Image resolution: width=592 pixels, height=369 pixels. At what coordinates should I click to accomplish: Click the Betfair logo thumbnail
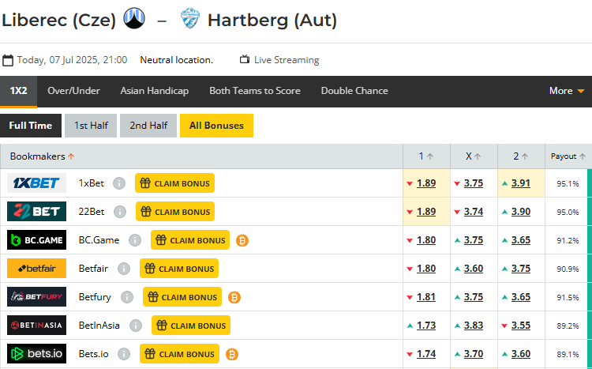coord(36,269)
